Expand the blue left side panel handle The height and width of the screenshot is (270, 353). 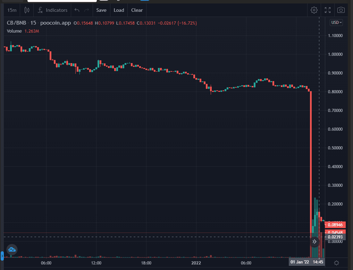[x=2, y=256]
